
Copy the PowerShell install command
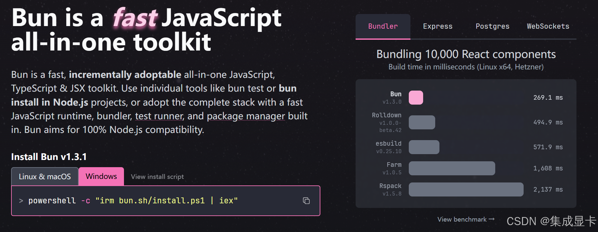pos(306,201)
